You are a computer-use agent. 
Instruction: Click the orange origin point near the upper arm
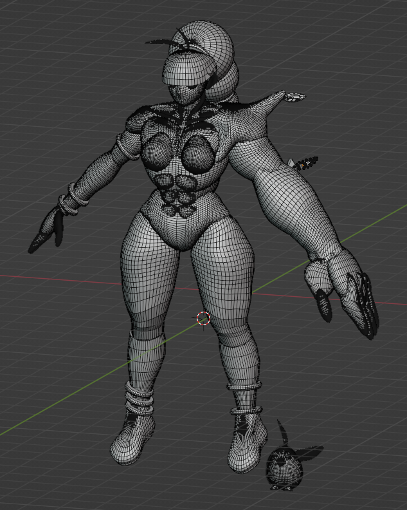tap(300, 165)
